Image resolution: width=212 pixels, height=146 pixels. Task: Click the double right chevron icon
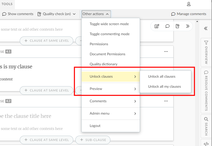coord(187,26)
